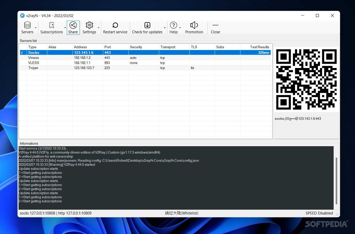Click the Close toolbar button

click(215, 28)
